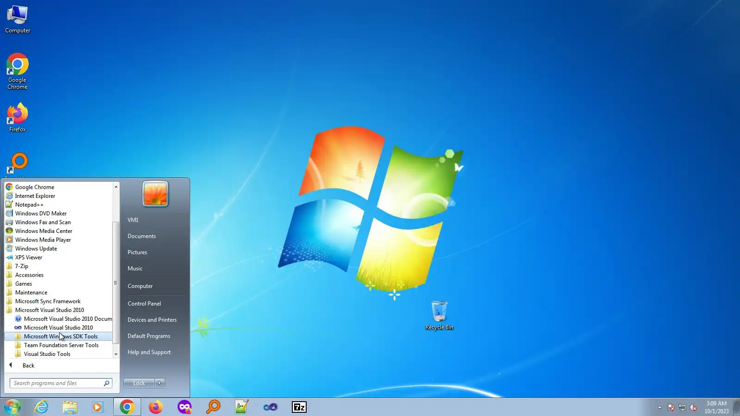
Task: Select the Recycle Bin on the desktop
Action: click(x=439, y=315)
